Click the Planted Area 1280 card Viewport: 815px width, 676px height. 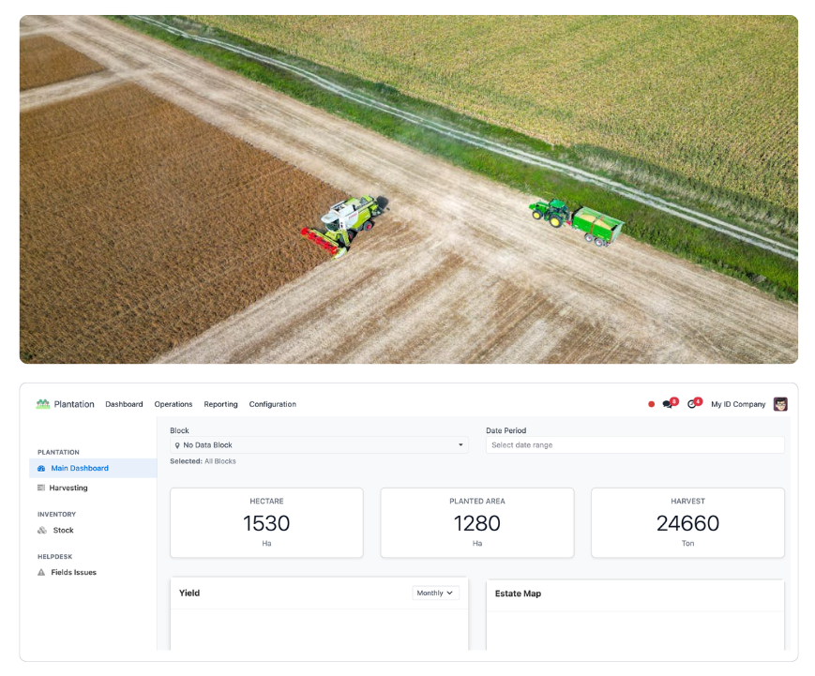click(x=477, y=523)
